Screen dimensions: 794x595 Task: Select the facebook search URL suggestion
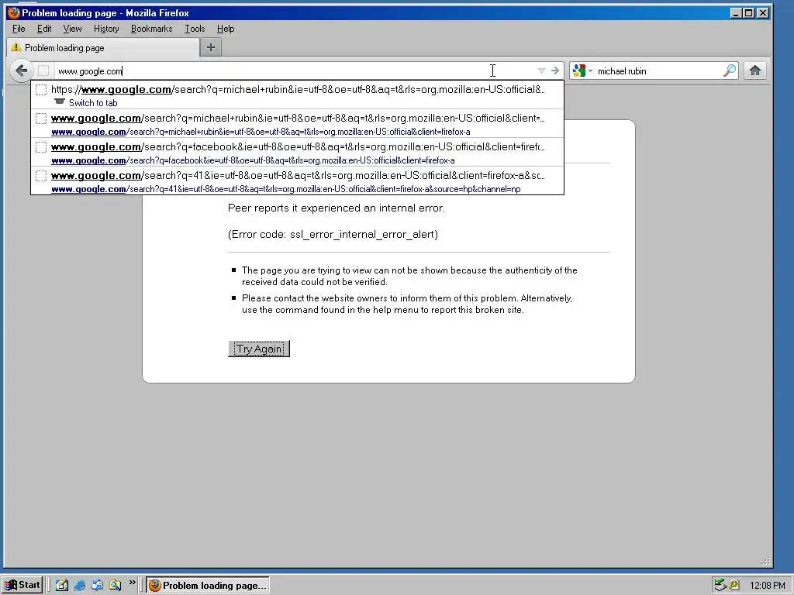[297, 153]
